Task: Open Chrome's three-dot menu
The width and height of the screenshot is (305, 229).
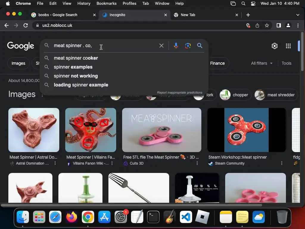Action: coord(298,25)
